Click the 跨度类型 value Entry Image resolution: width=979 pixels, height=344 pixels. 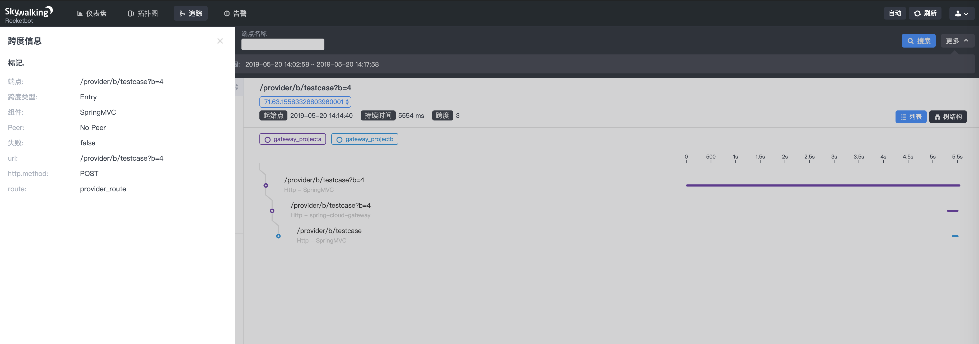pyautogui.click(x=88, y=97)
